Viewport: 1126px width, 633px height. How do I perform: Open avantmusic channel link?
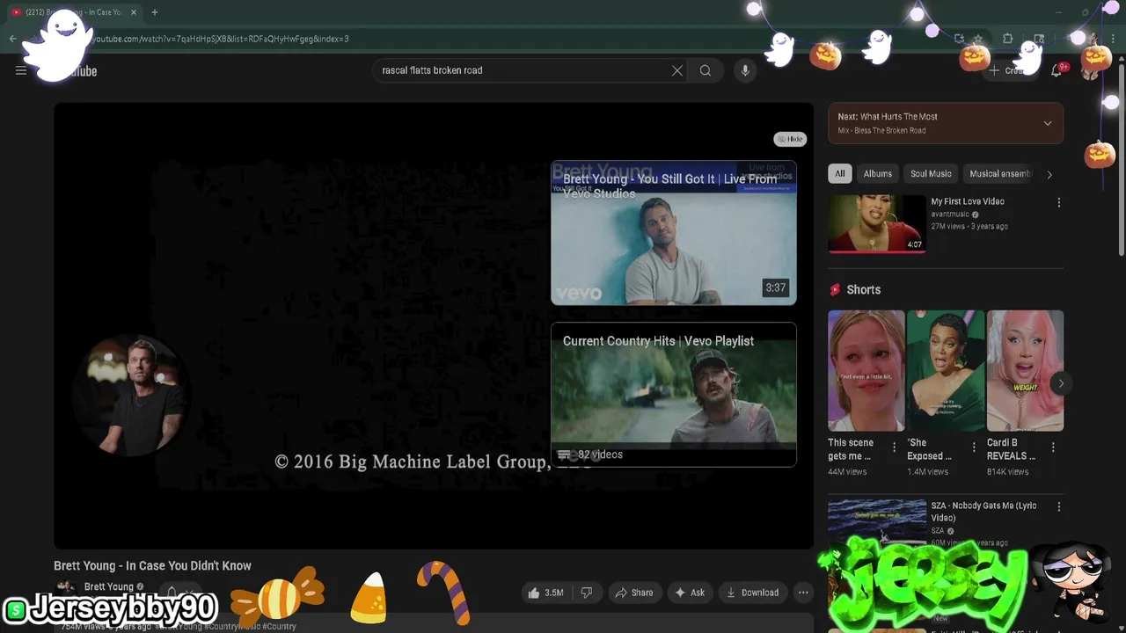(950, 215)
